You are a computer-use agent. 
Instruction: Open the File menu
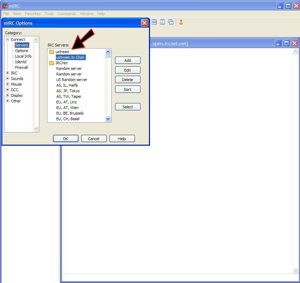pyautogui.click(x=6, y=14)
